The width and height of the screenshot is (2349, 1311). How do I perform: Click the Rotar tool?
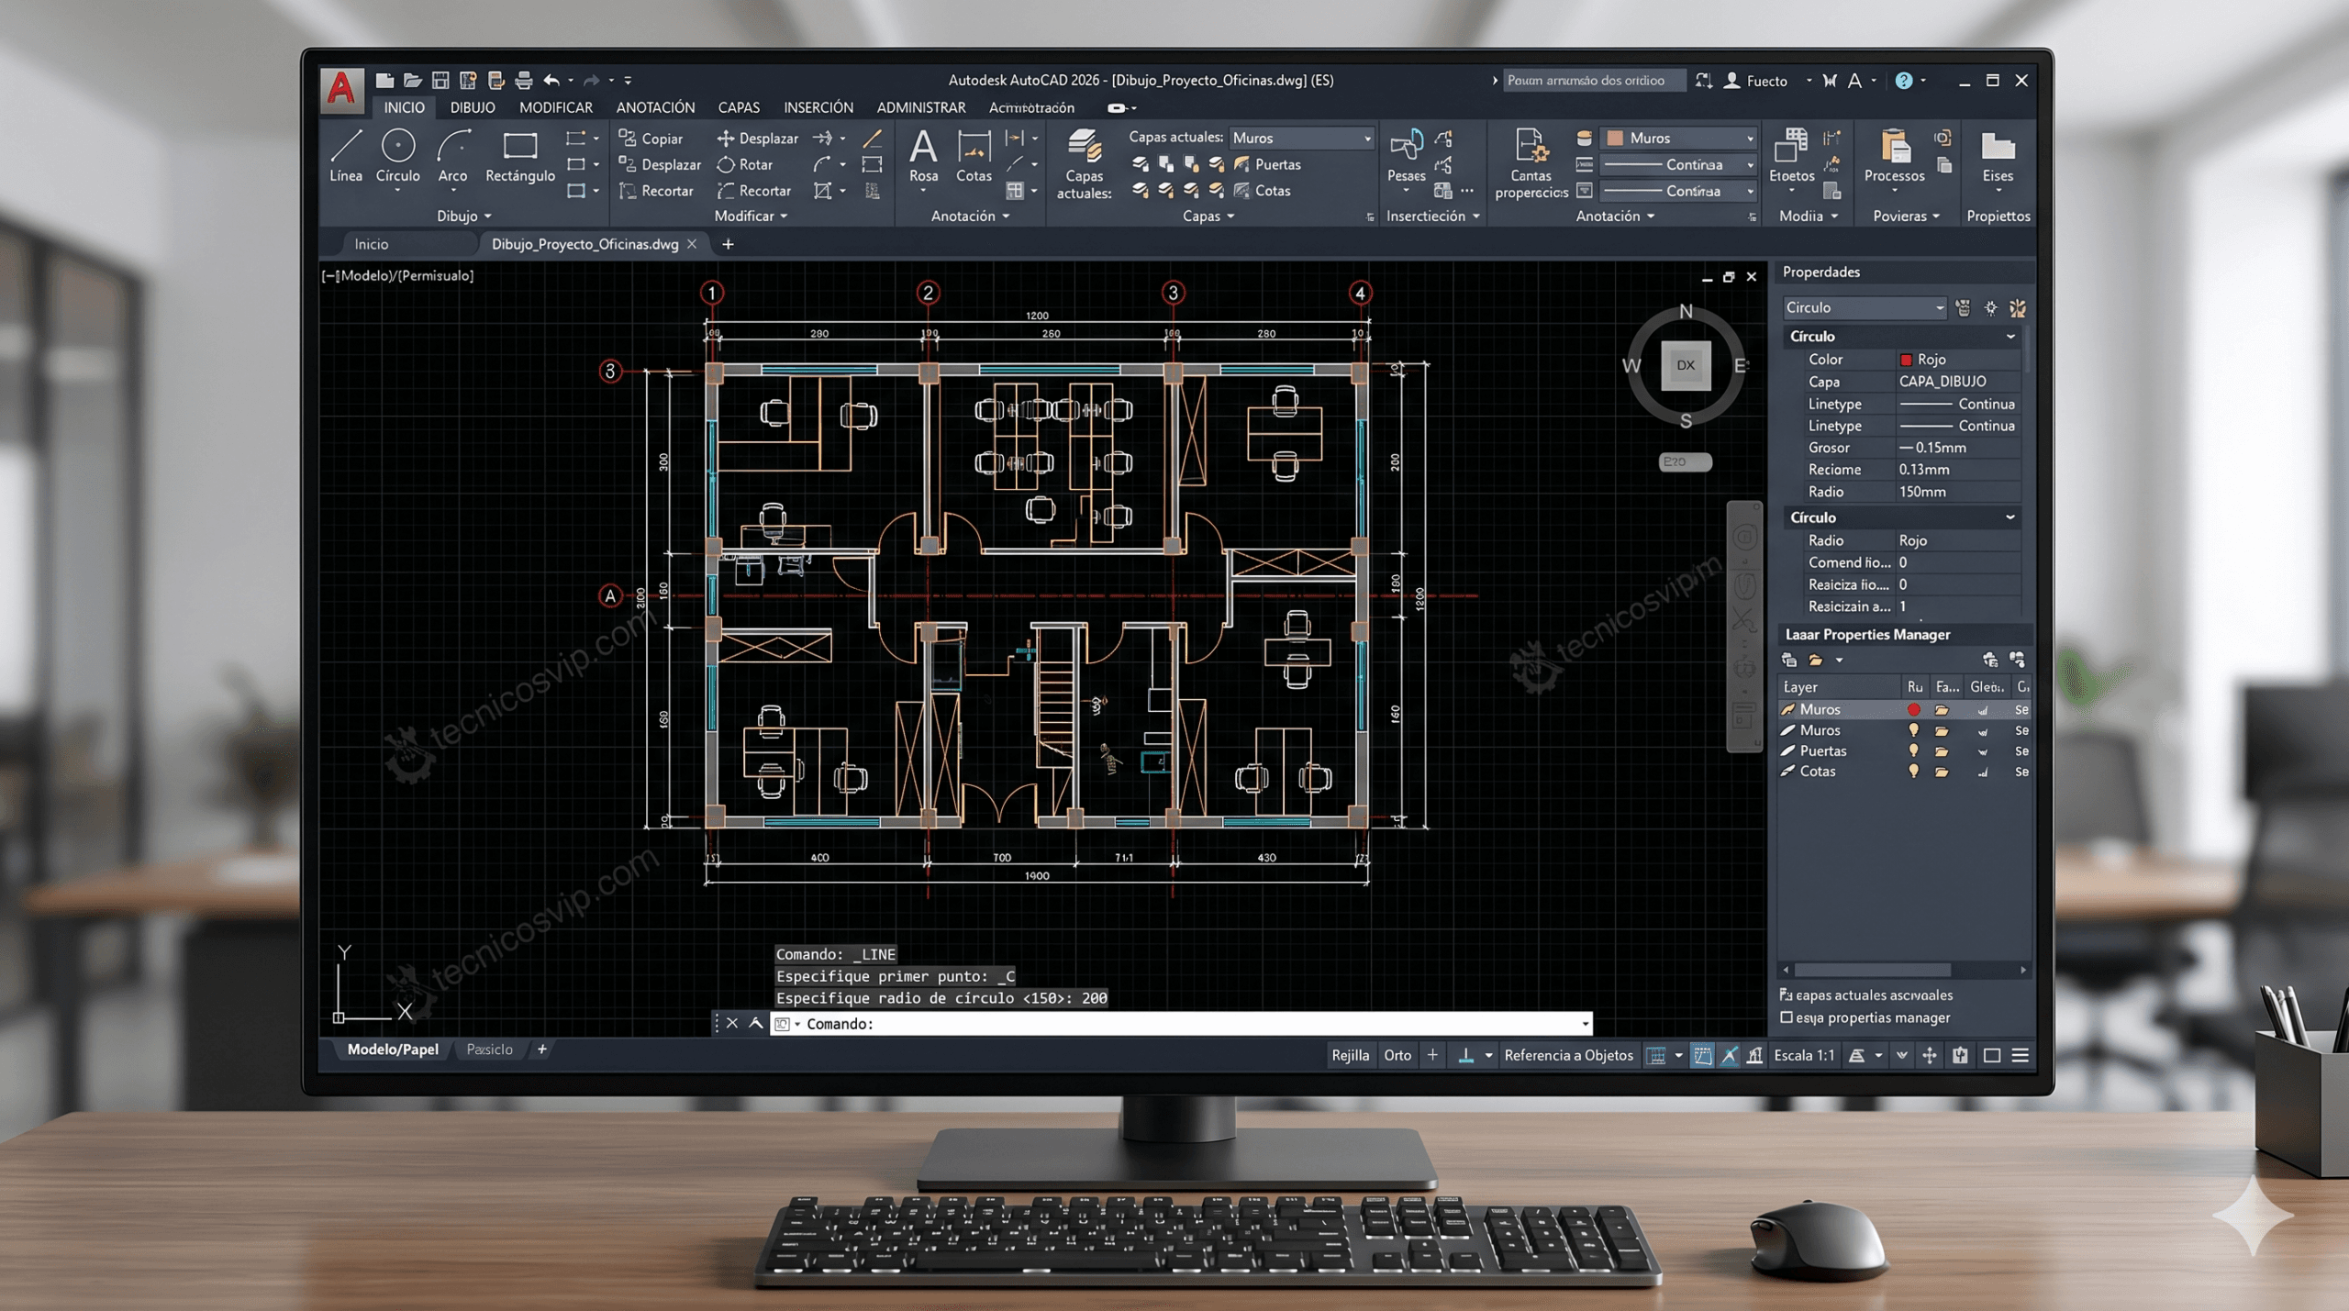click(745, 165)
